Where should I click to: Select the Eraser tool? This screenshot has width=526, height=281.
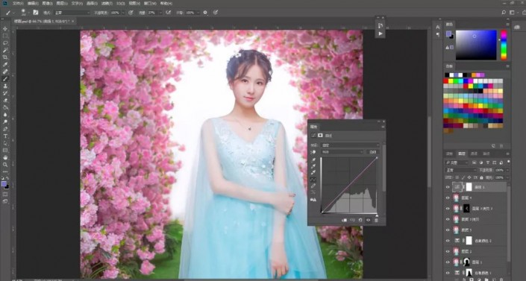point(5,101)
